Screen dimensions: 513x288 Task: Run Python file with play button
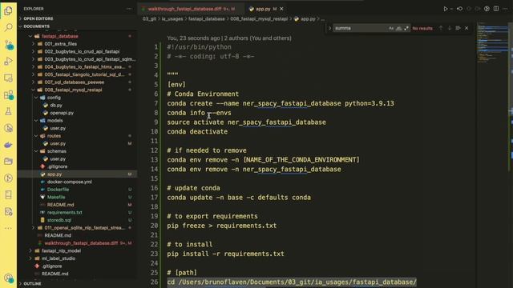pyautogui.click(x=445, y=9)
